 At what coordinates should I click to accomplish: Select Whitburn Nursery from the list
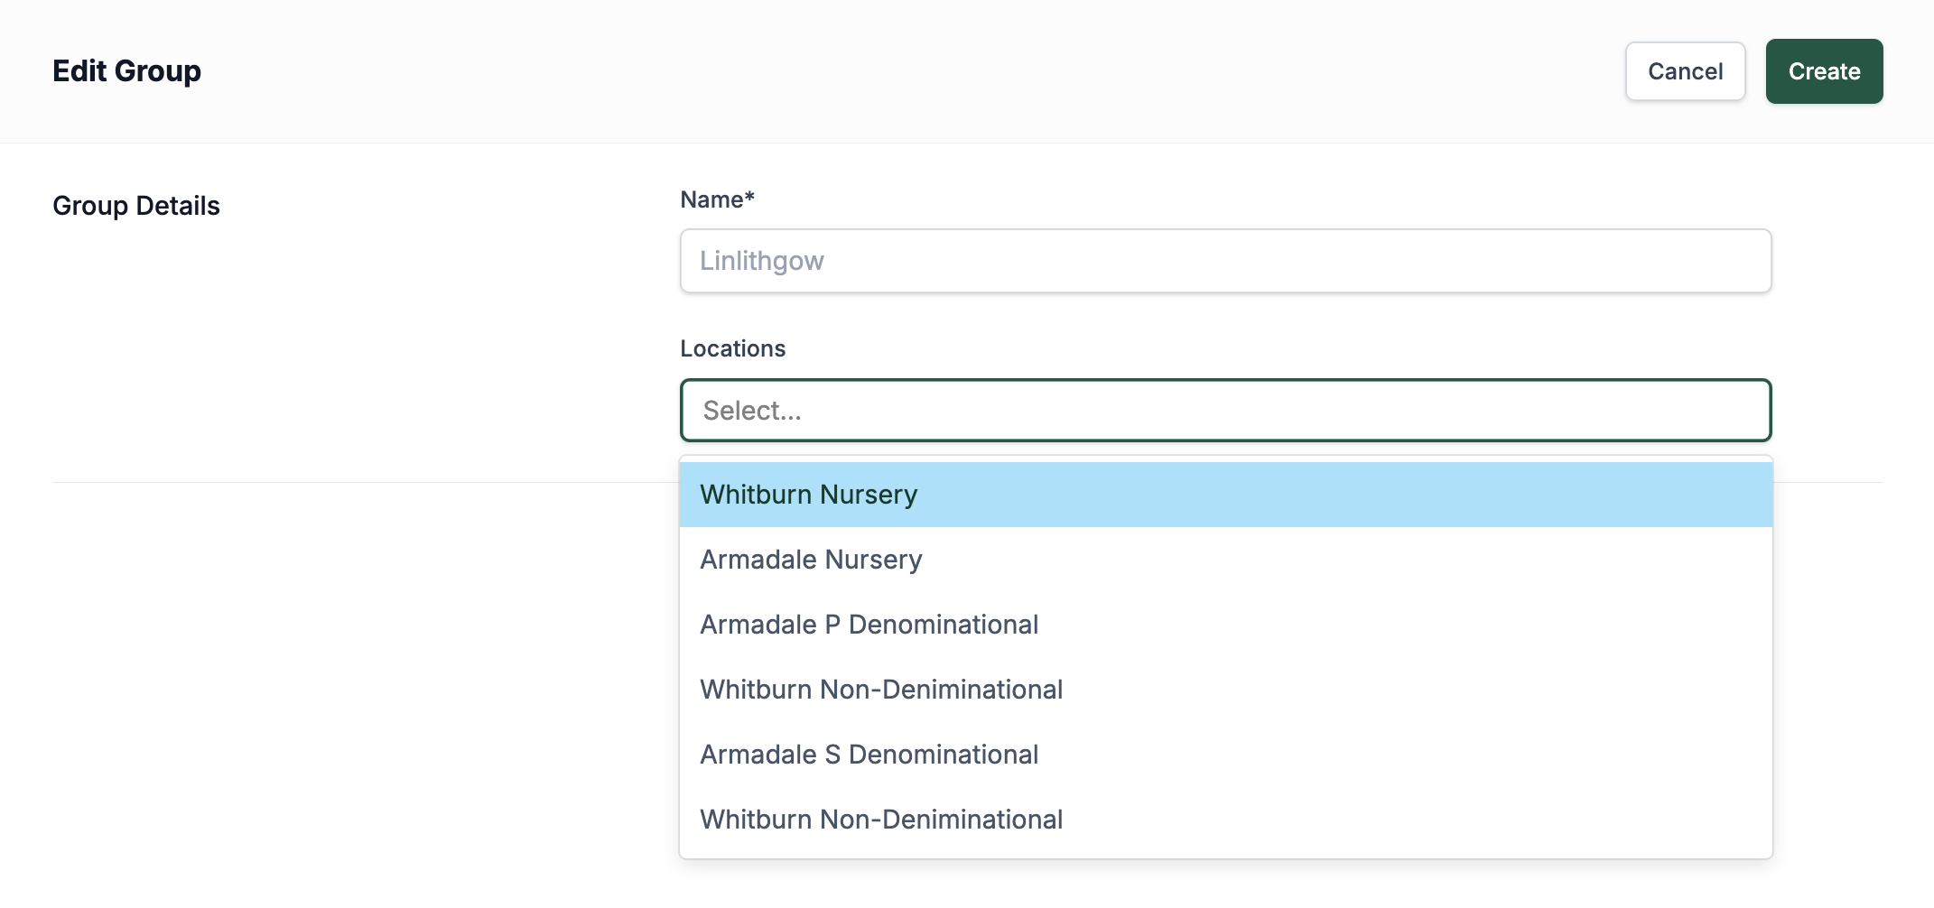[x=1226, y=495]
